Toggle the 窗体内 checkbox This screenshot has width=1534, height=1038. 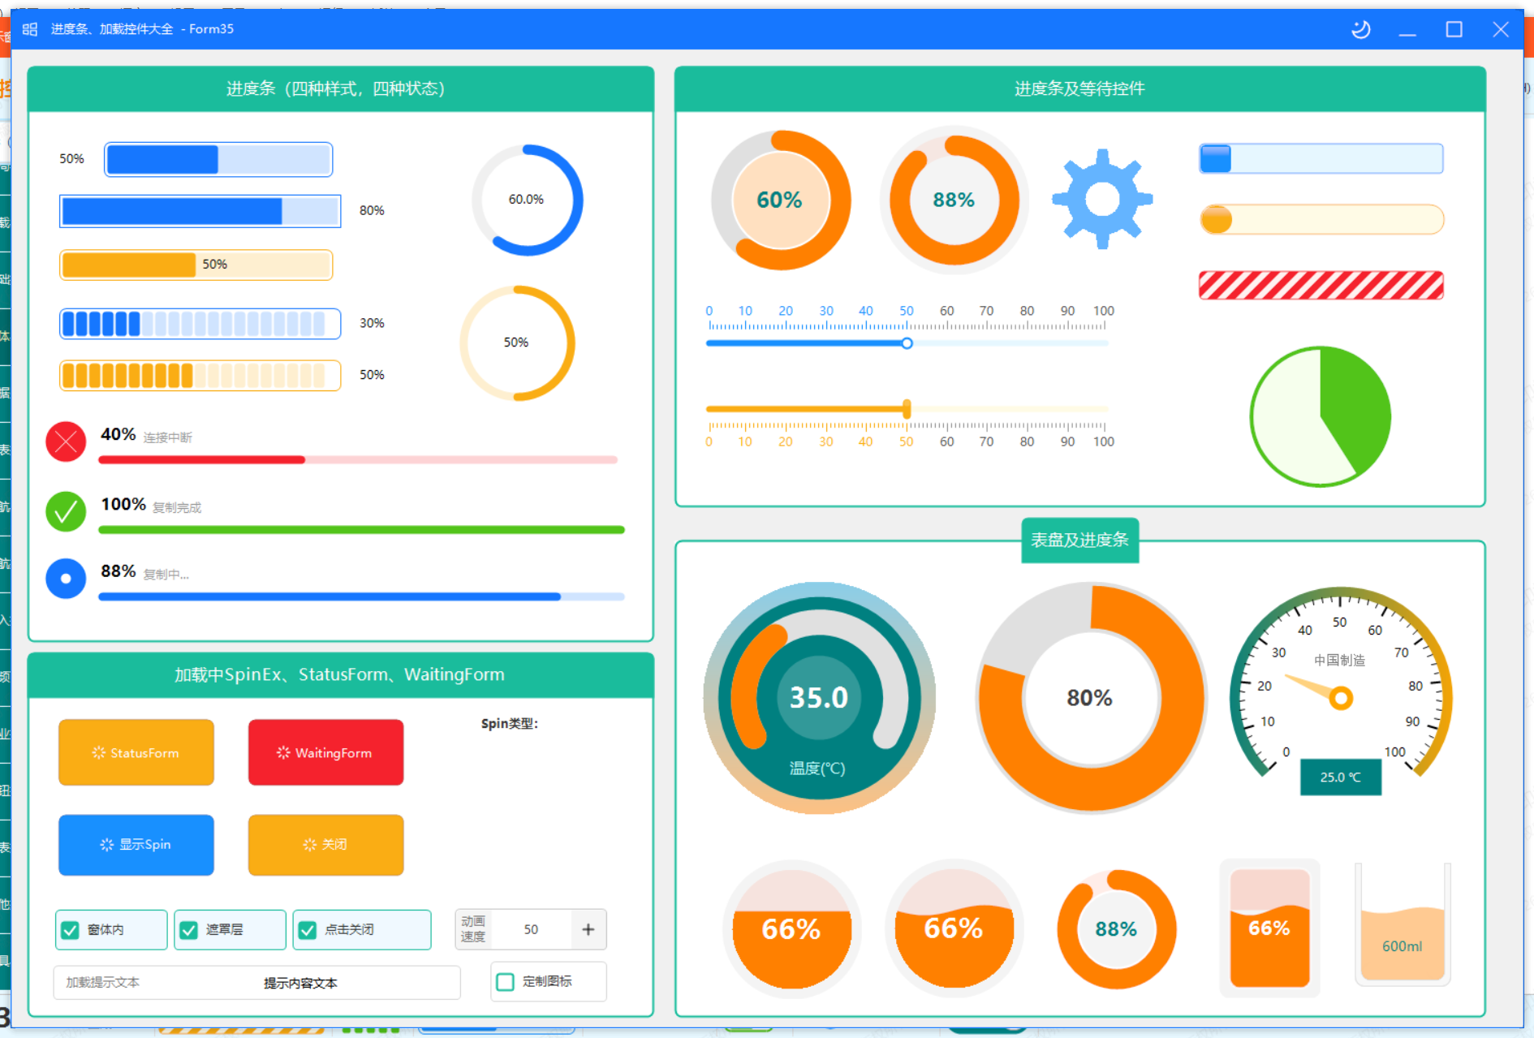111,930
